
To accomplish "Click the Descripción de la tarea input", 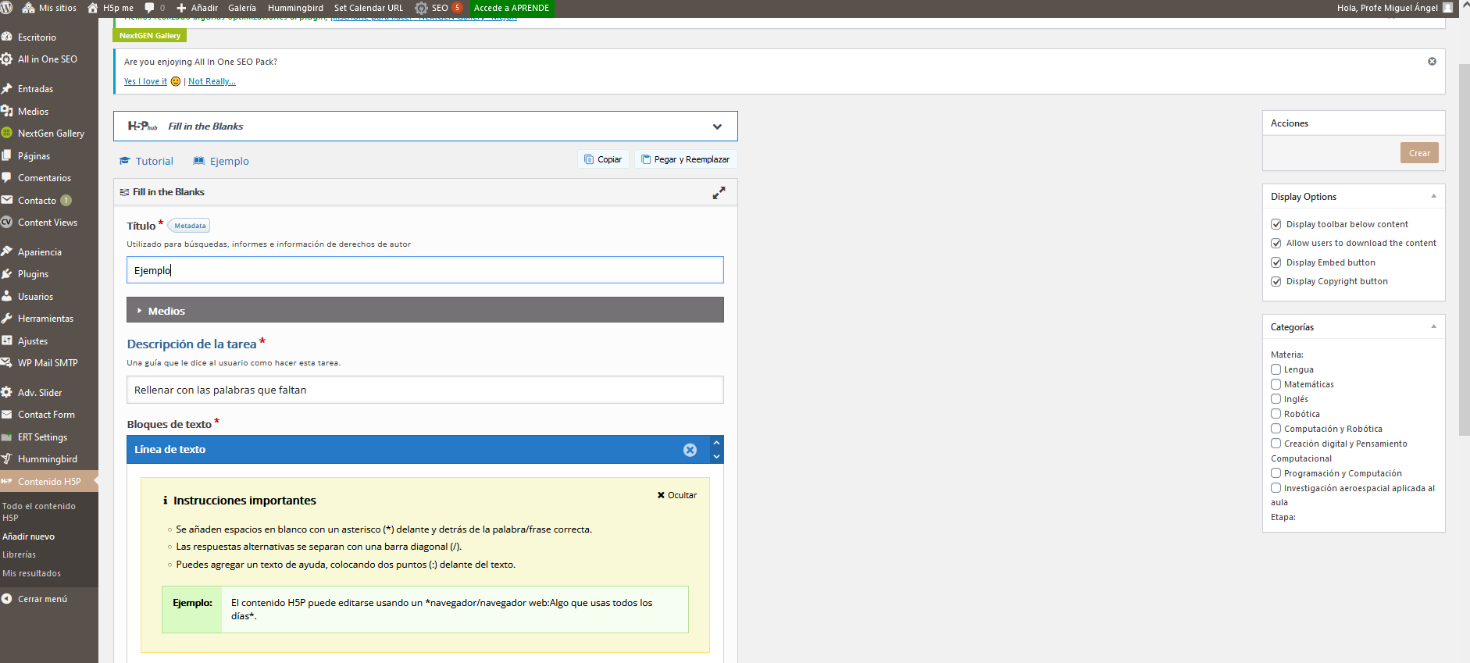I will point(425,390).
